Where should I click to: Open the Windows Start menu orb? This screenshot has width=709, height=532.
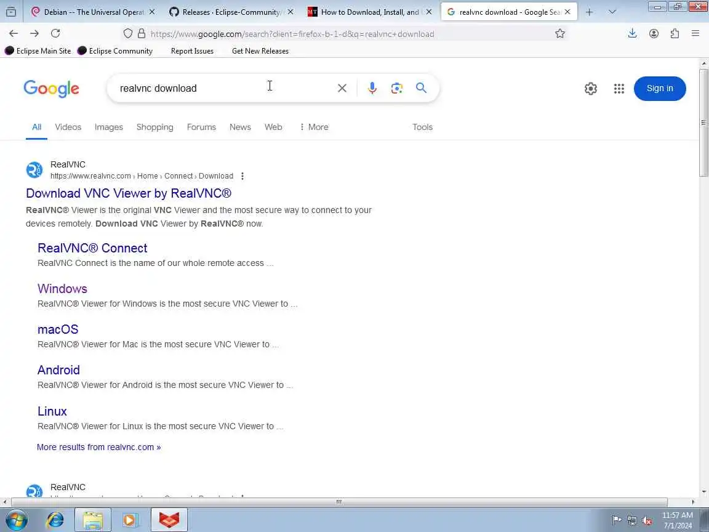tap(16, 520)
